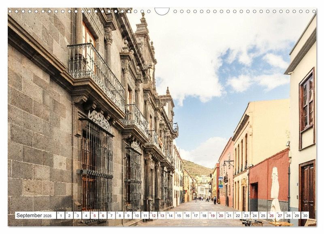Pick day 22 in the calendar strip
324x234 pixels.
237,215
